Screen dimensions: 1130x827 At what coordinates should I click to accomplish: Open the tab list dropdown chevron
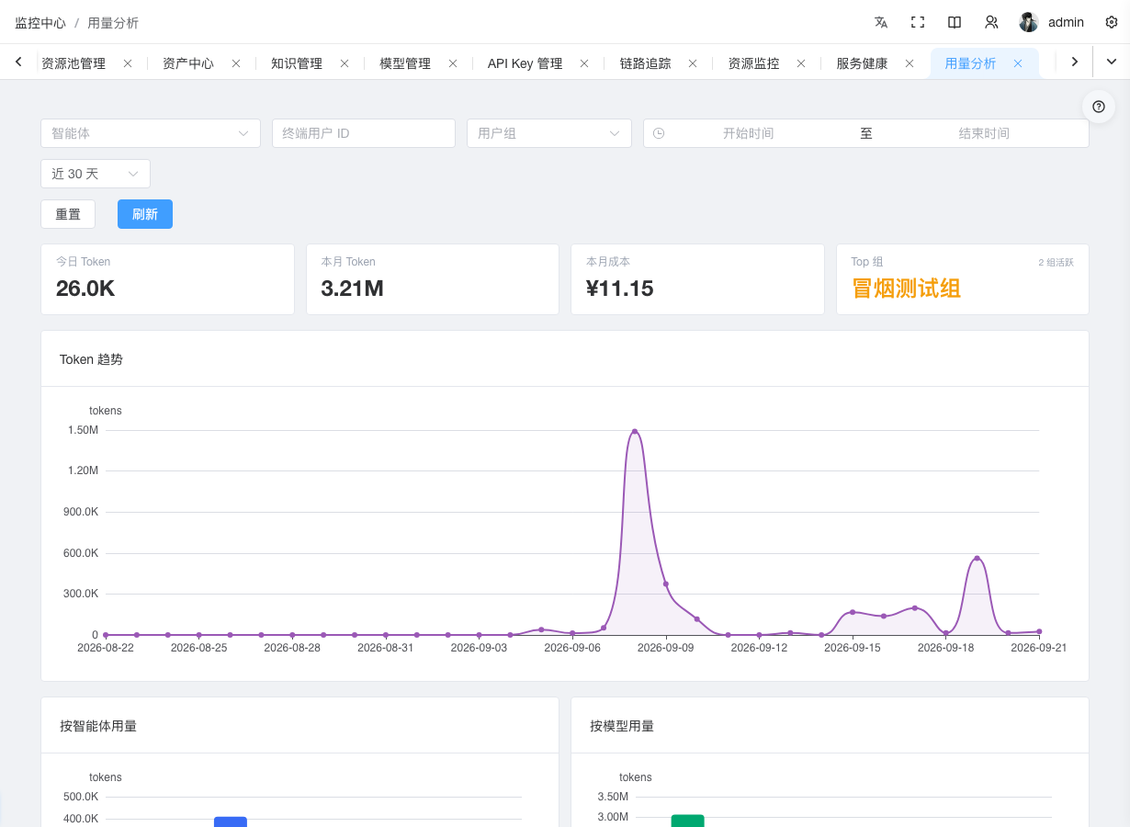coord(1111,62)
